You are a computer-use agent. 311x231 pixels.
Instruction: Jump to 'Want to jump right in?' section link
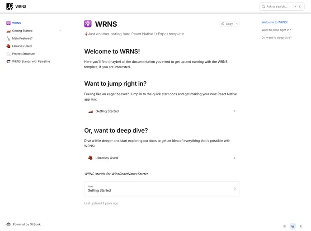(276, 30)
